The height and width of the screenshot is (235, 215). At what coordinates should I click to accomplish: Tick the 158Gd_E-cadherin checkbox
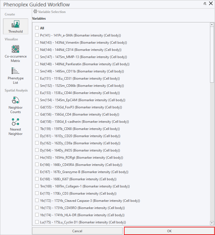[x=37, y=121]
